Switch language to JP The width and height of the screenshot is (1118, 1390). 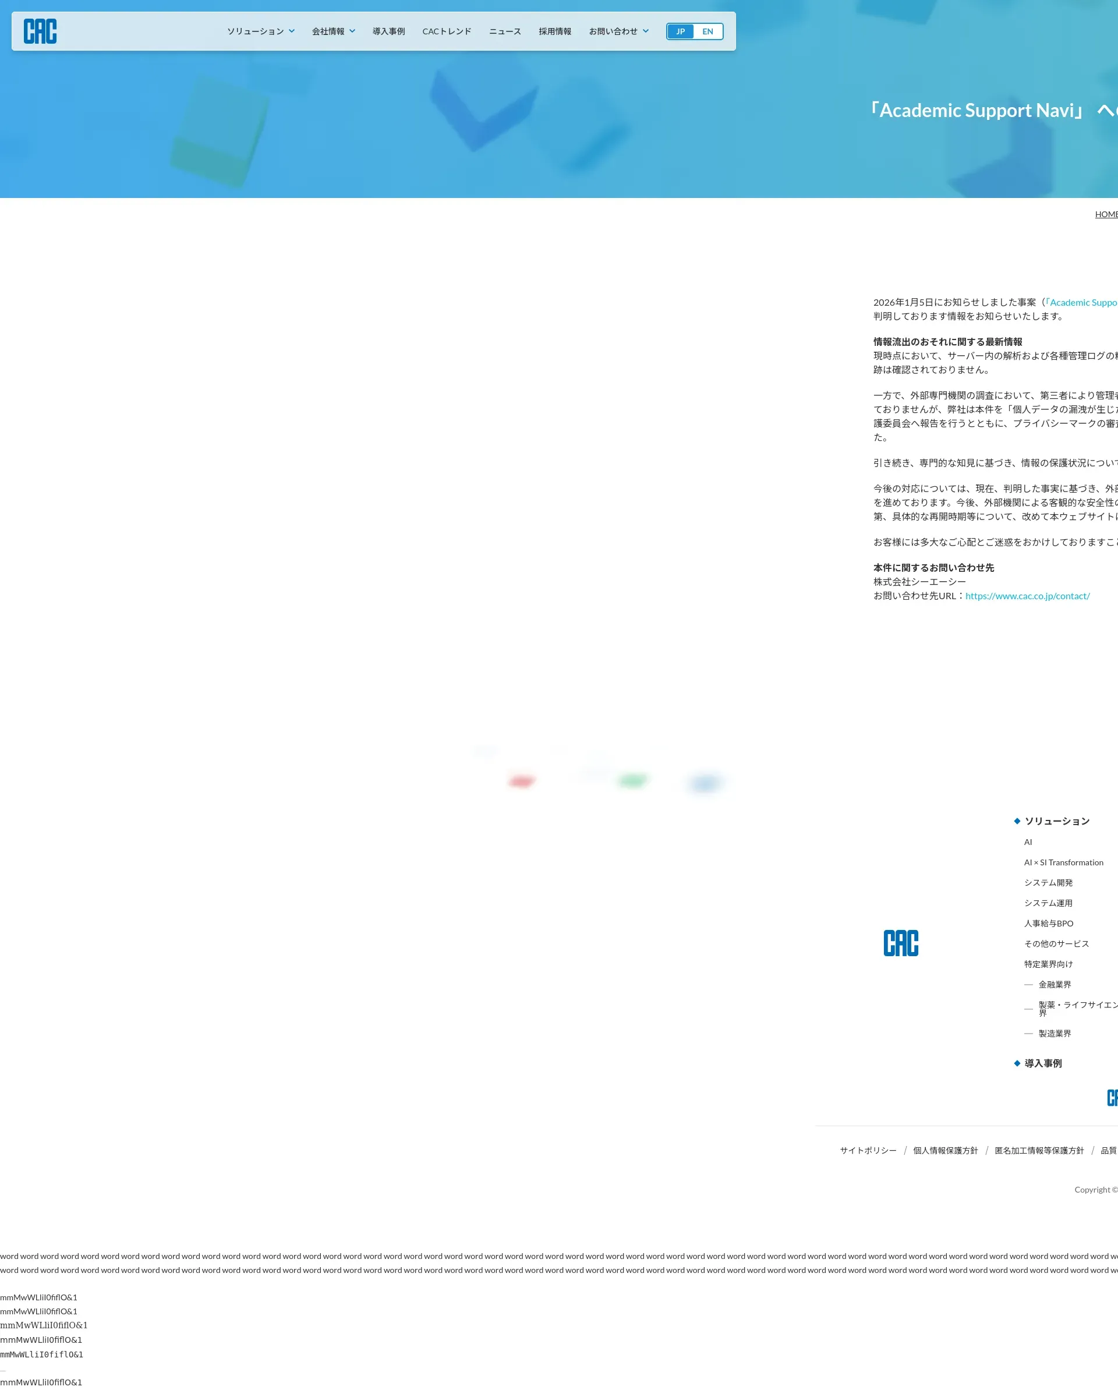[680, 31]
